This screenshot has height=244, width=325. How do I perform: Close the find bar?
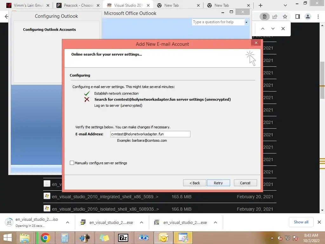283,29
